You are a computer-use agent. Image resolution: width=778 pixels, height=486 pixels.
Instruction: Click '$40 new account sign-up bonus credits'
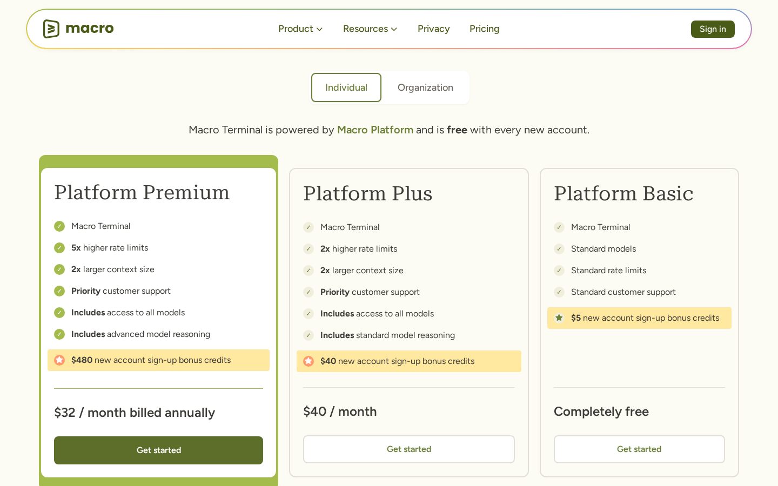[398, 361]
